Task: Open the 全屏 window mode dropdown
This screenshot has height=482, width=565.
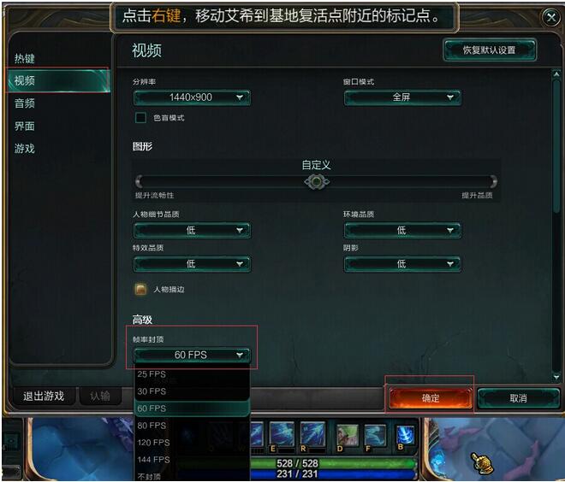Action: tap(402, 97)
